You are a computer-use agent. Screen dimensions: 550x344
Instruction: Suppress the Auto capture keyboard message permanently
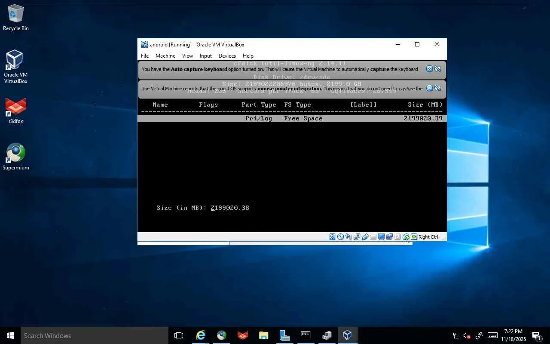pos(438,69)
